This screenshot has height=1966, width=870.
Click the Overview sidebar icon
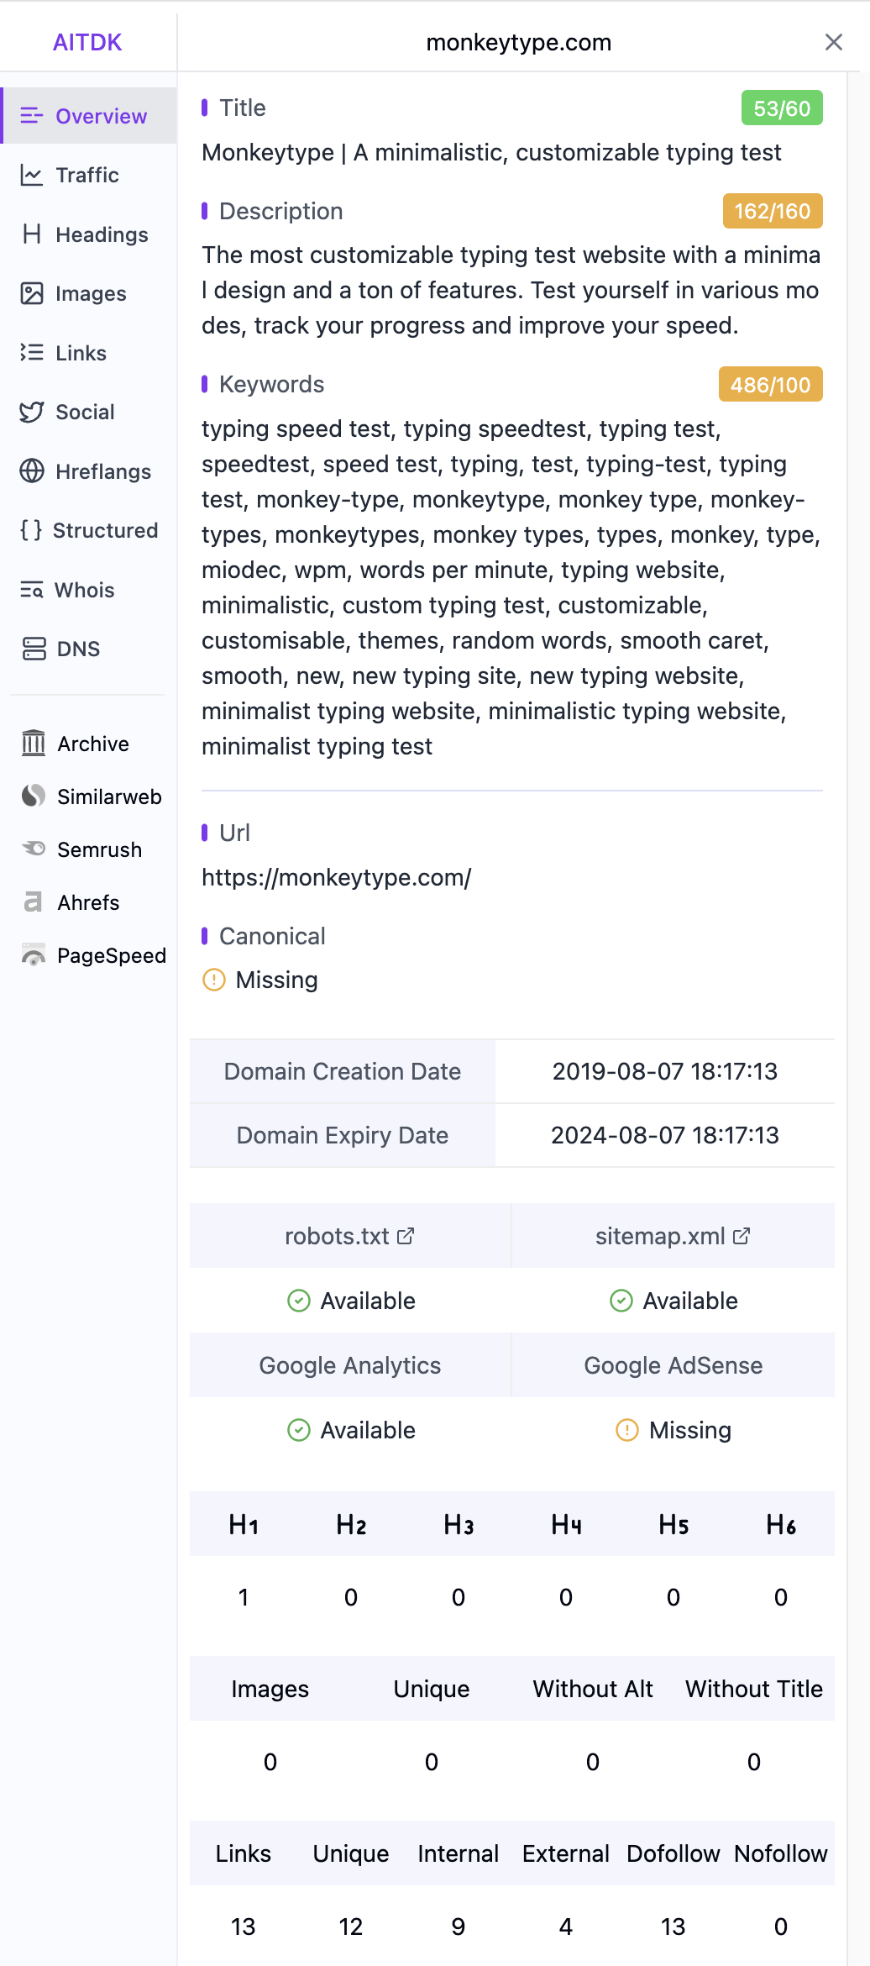point(32,116)
